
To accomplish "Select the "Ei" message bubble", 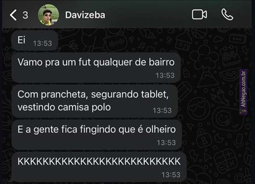I will pyautogui.click(x=35, y=40).
